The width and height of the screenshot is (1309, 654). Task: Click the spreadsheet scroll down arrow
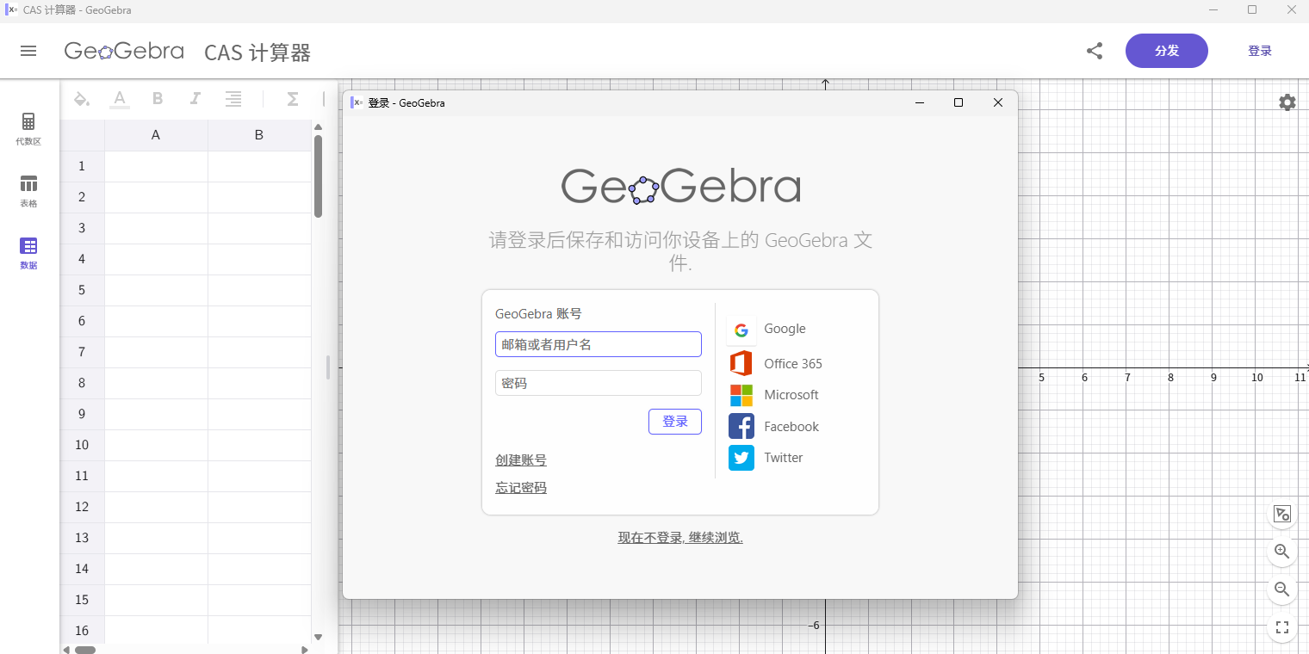coord(318,637)
